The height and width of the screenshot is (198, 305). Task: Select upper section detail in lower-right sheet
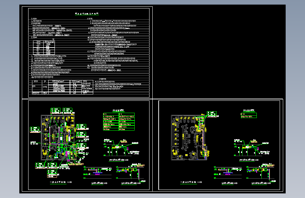pos(252,148)
